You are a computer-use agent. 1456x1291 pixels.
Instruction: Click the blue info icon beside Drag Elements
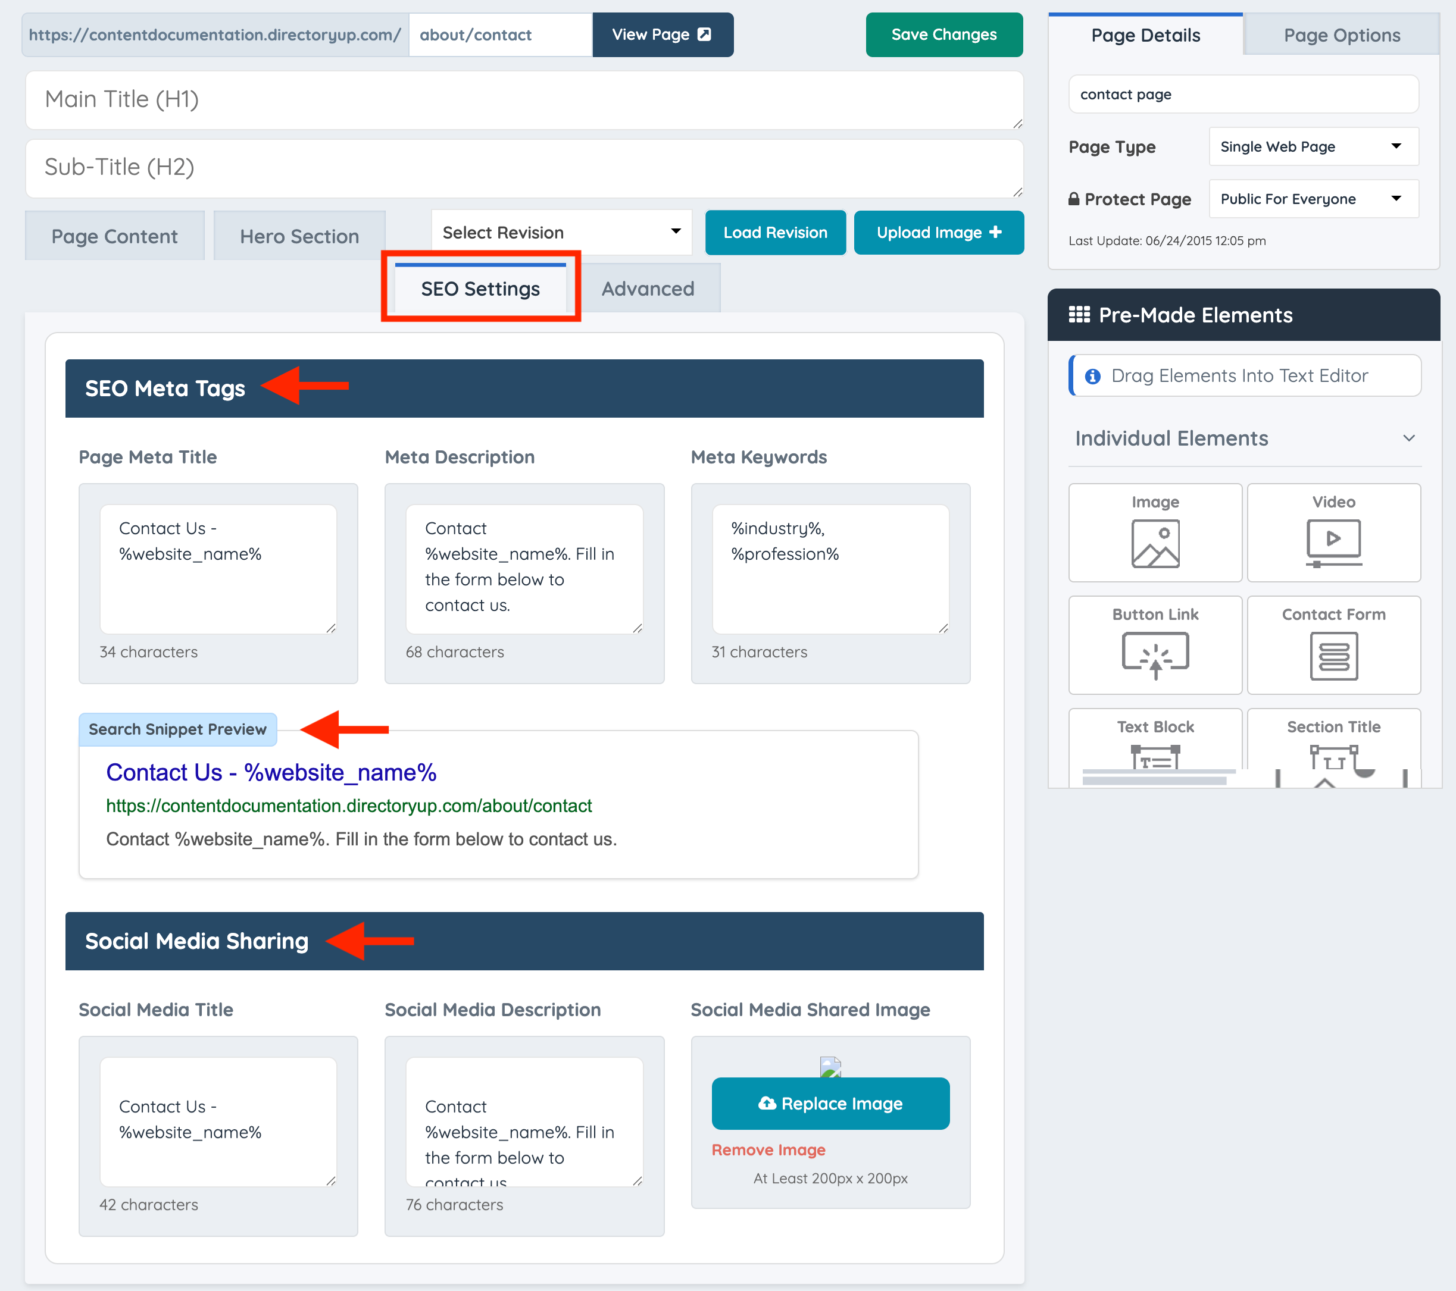1092,376
